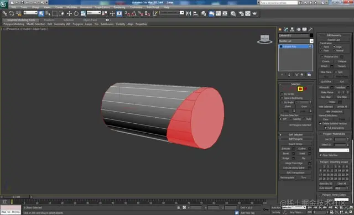Activate the Select and Rotate tool

(76, 13)
